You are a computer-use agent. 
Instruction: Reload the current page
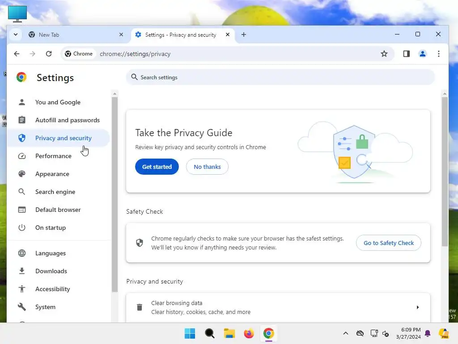click(49, 54)
